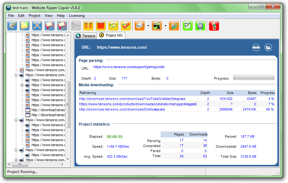288x183 pixels.
Task: Click the completed downloads count 39
Action: (x=205, y=146)
